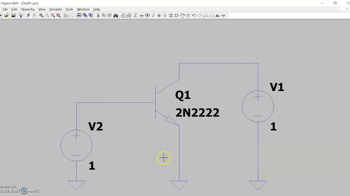This screenshot has width=350, height=196.
Task: Cascade windows using the cascade icon
Action: pyautogui.click(x=85, y=16)
